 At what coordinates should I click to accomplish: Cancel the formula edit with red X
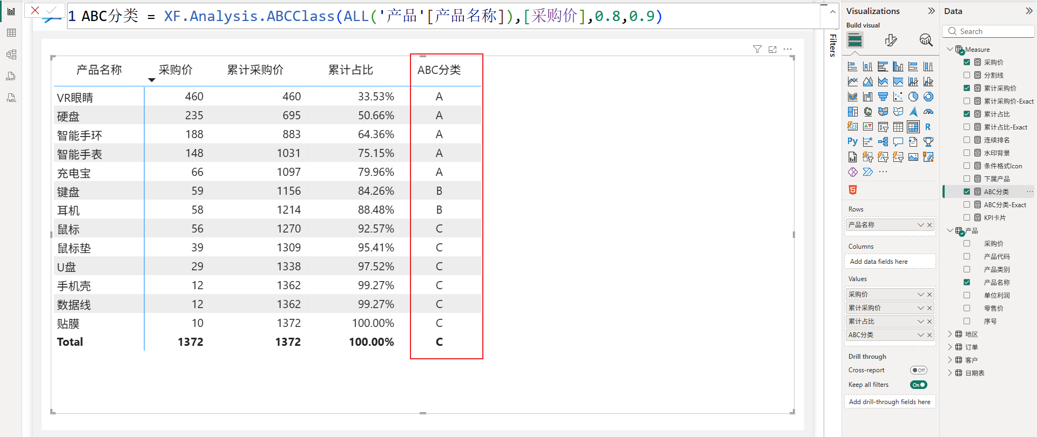(35, 10)
